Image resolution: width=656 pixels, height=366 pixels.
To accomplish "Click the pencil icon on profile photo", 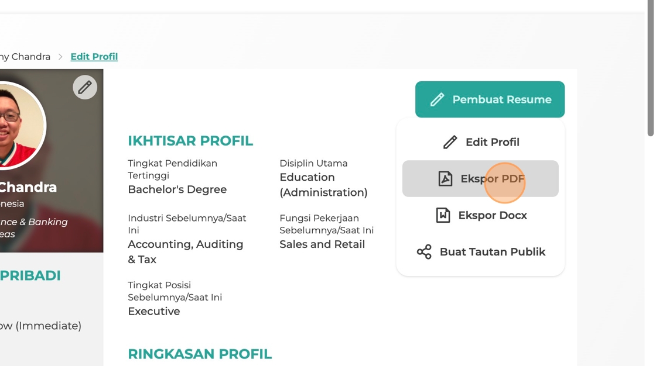I will [85, 87].
